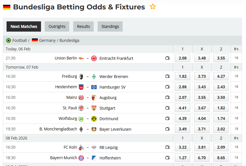Select the 2.08 home win odds
Viewport: 246px width, 166px height.
tap(182, 58)
